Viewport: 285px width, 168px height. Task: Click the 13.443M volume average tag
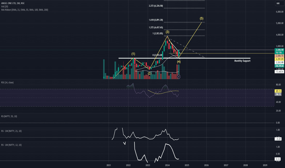[279, 72]
